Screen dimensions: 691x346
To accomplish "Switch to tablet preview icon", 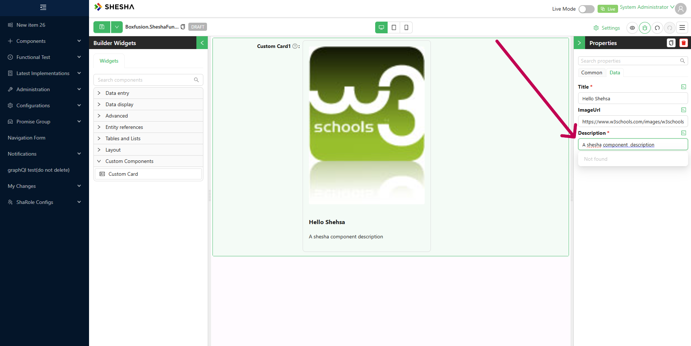I will 394,27.
